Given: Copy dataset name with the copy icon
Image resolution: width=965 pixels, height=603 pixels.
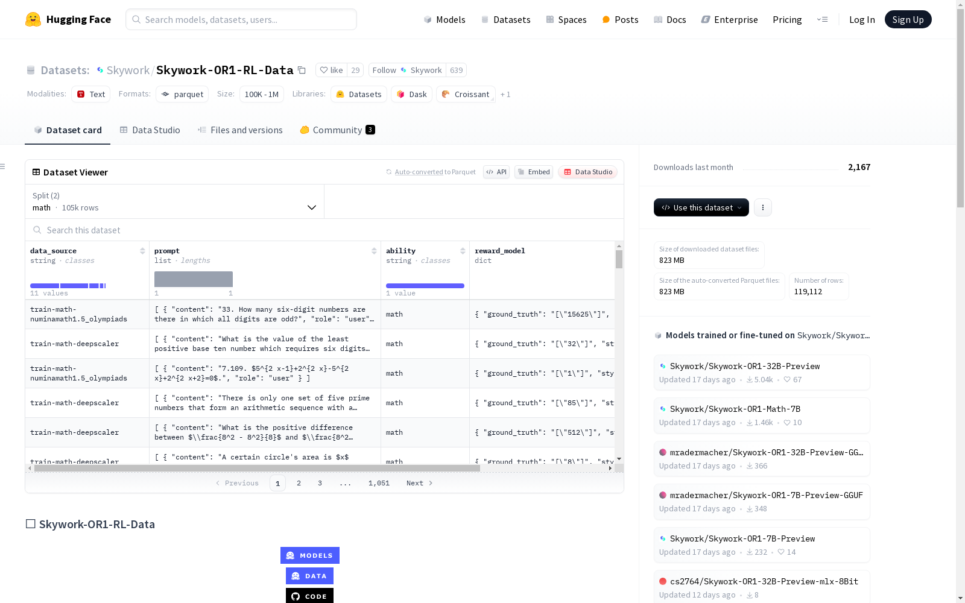Looking at the screenshot, I should pos(302,70).
